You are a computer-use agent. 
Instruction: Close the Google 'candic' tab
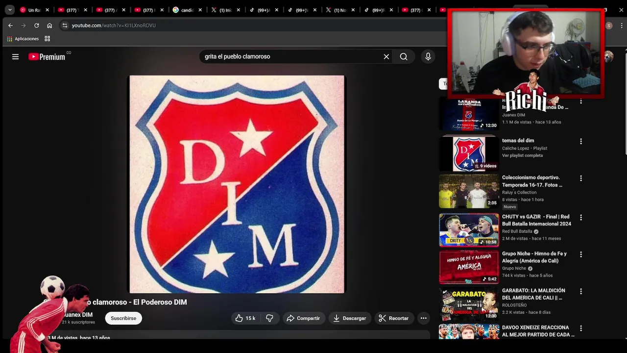[200, 10]
